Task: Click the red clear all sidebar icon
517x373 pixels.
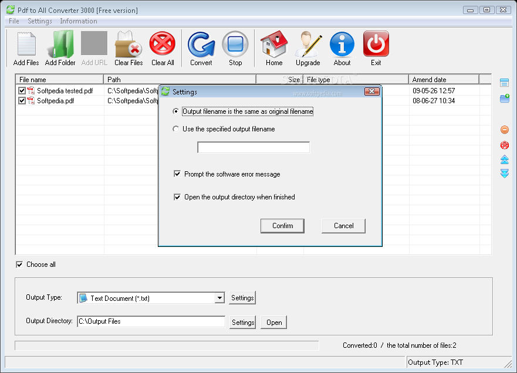Action: [505, 145]
